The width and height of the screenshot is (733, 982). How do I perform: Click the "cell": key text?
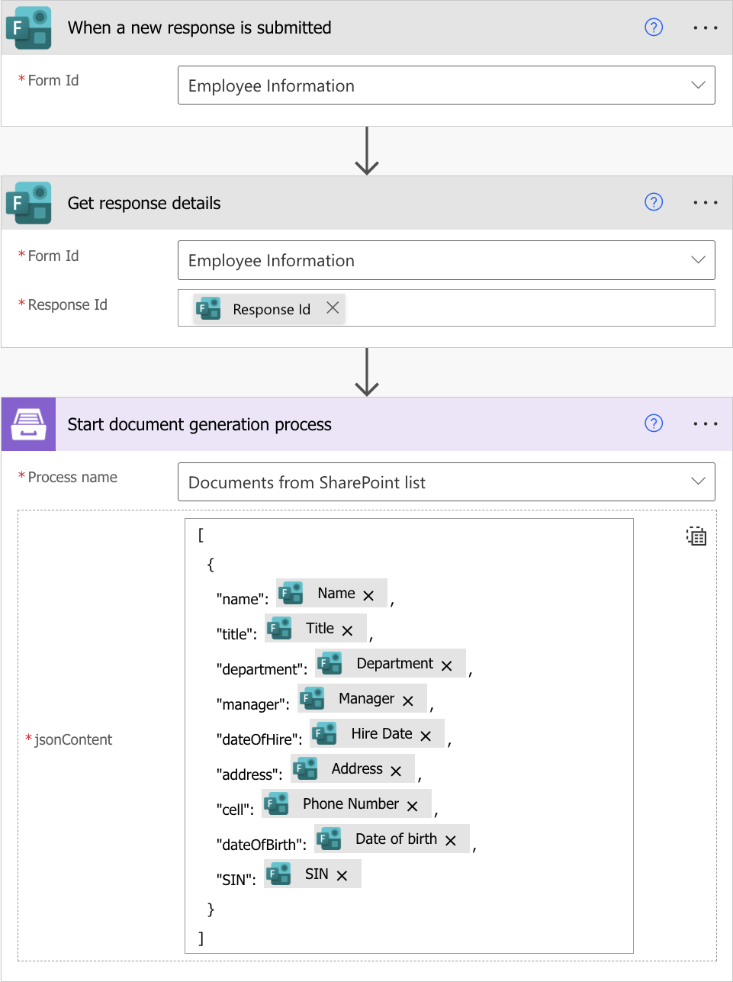(235, 810)
